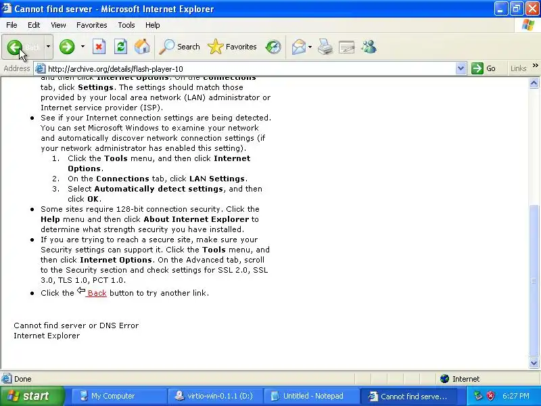
Task: Open the Search pane with magnifier icon
Action: click(179, 47)
